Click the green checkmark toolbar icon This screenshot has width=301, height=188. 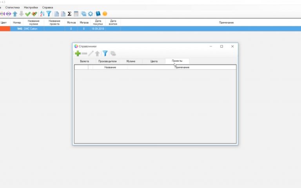(x=28, y=14)
